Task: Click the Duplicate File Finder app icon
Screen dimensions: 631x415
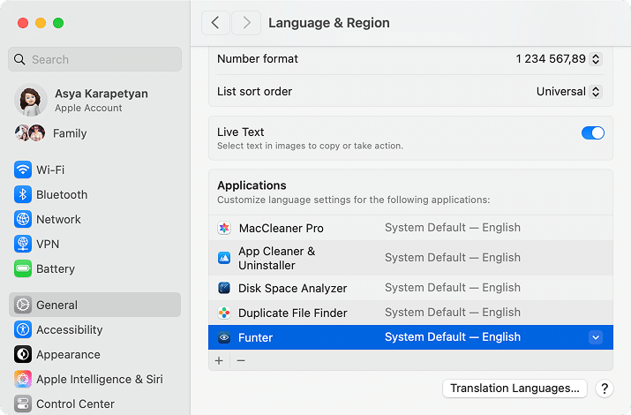Action: pyautogui.click(x=224, y=313)
